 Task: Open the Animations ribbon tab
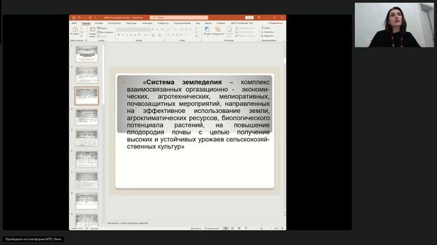tap(147, 23)
